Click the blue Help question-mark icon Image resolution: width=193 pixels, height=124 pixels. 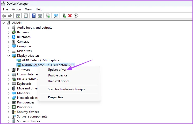[34, 16]
